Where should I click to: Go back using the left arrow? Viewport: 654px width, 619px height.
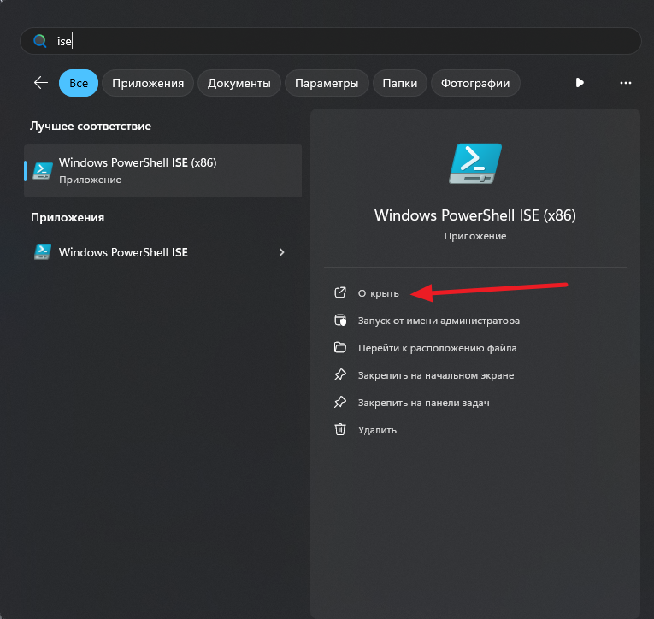(x=40, y=83)
